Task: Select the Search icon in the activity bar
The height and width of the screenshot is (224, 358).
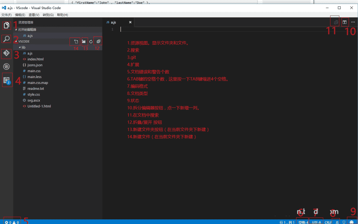Action: tap(6, 39)
